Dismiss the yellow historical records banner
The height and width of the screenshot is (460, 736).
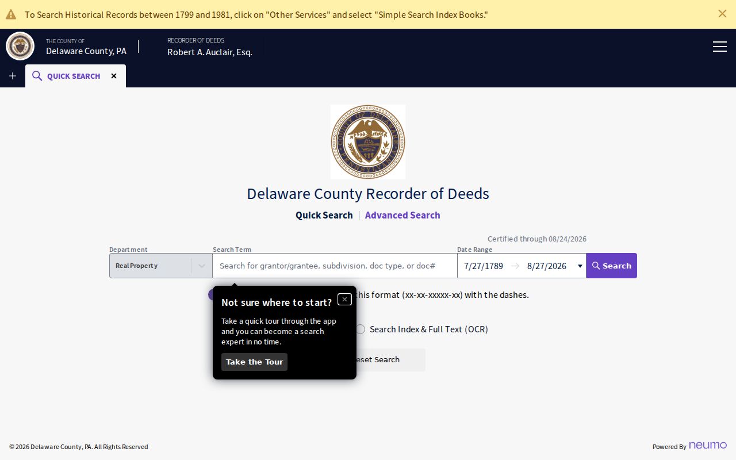(722, 14)
